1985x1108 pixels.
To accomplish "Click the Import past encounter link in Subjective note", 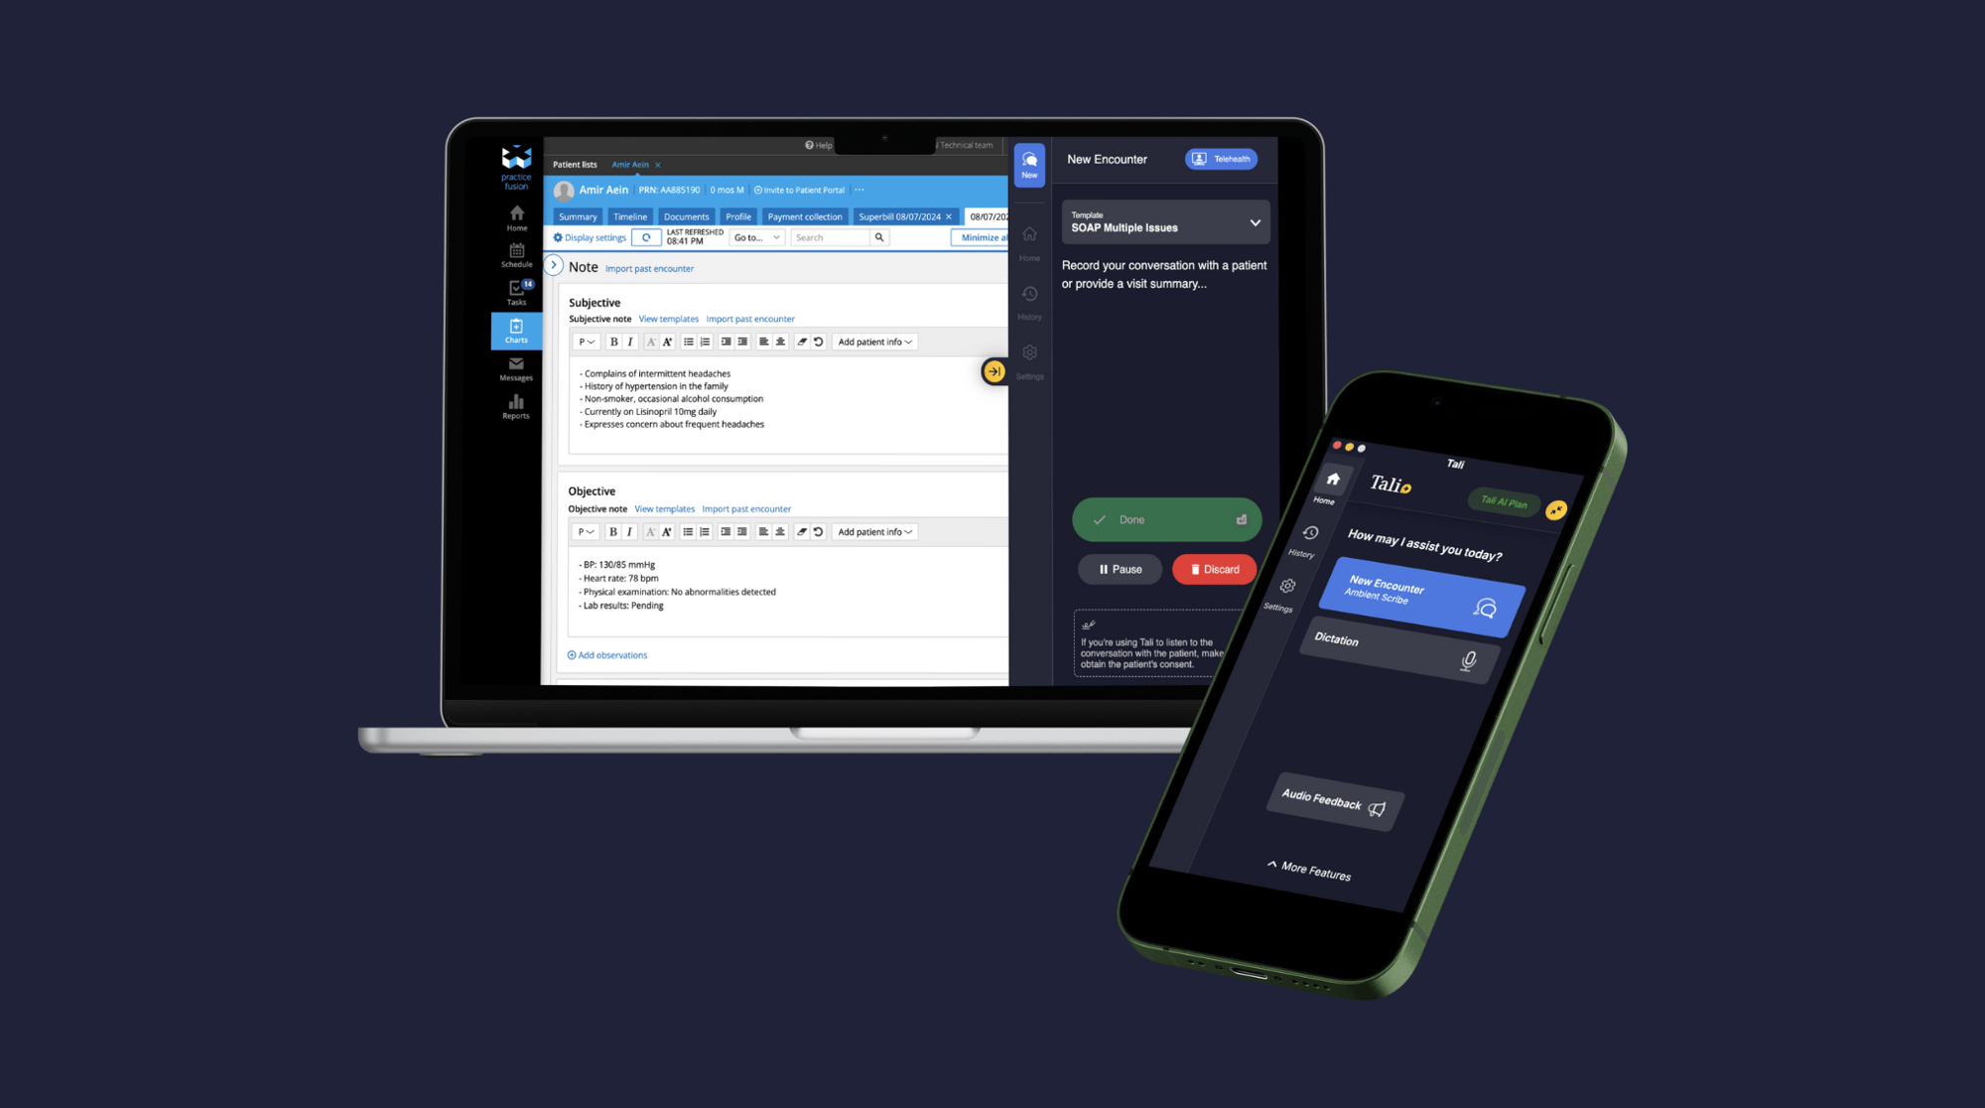I will point(749,318).
